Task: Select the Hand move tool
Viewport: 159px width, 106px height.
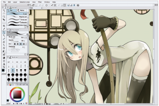Action: (x=4, y=13)
